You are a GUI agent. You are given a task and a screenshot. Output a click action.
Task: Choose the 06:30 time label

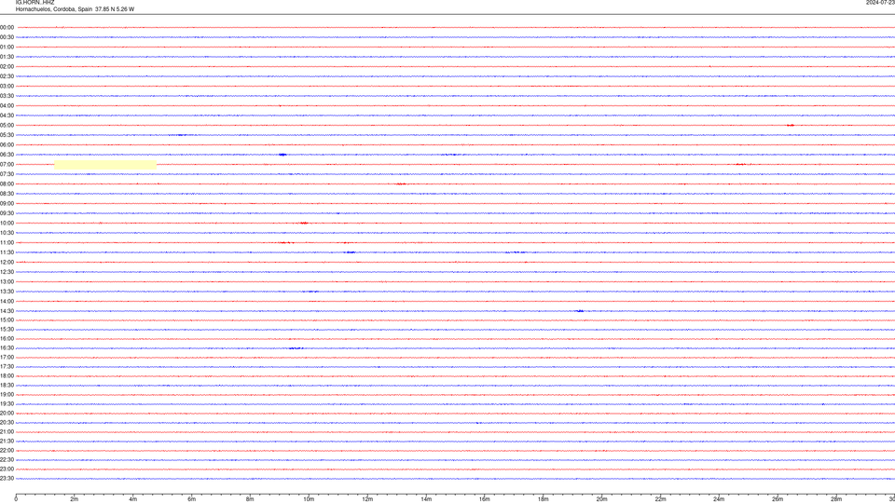coord(7,155)
